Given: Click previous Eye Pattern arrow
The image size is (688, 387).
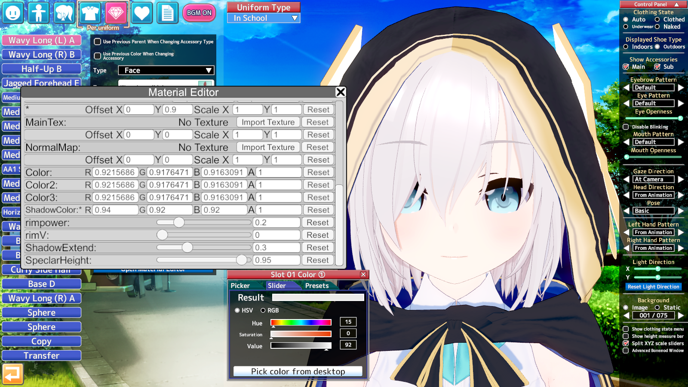Looking at the screenshot, I should click(x=627, y=104).
